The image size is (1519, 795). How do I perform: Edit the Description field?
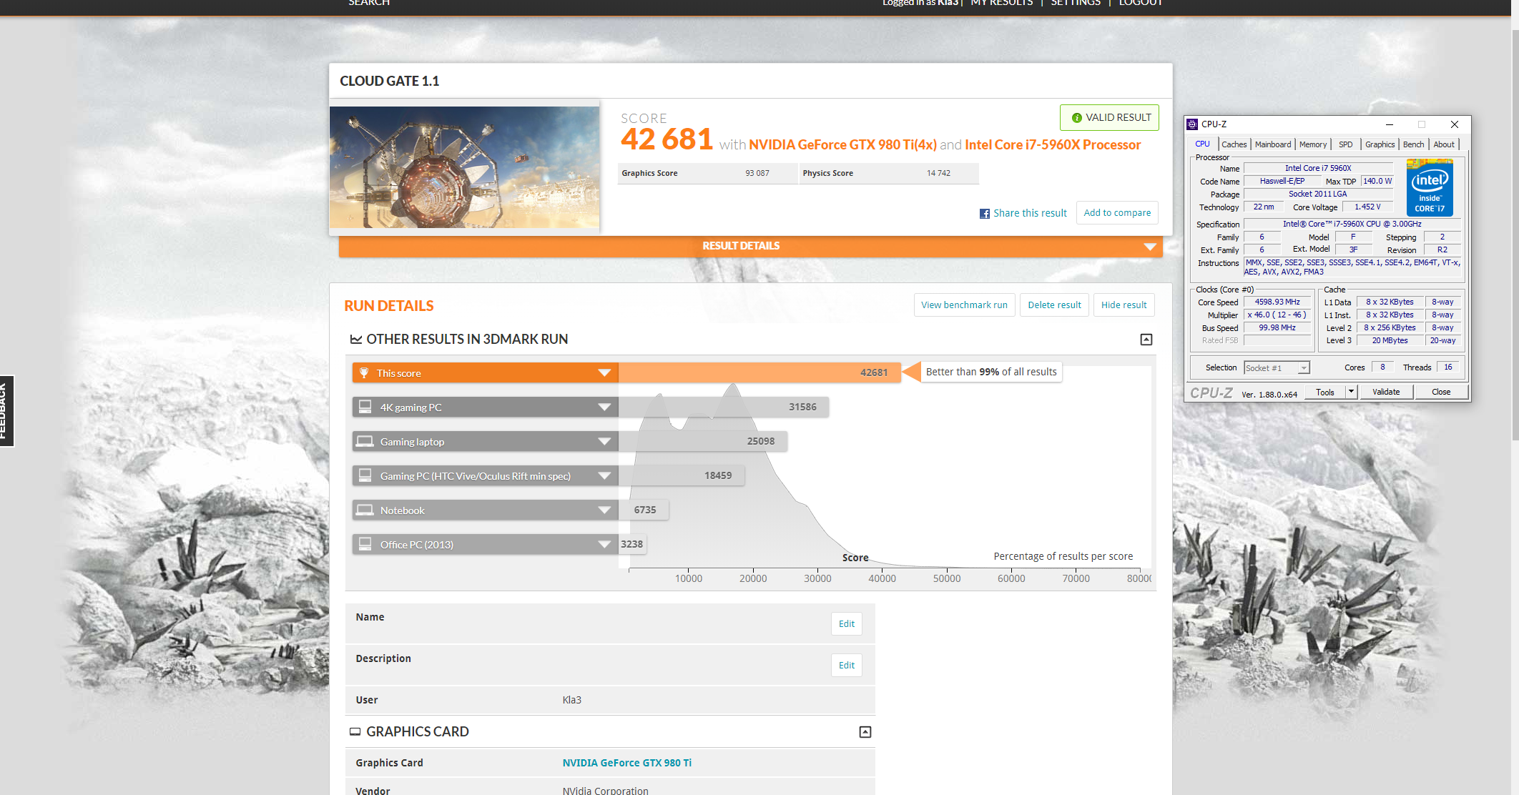(x=847, y=666)
